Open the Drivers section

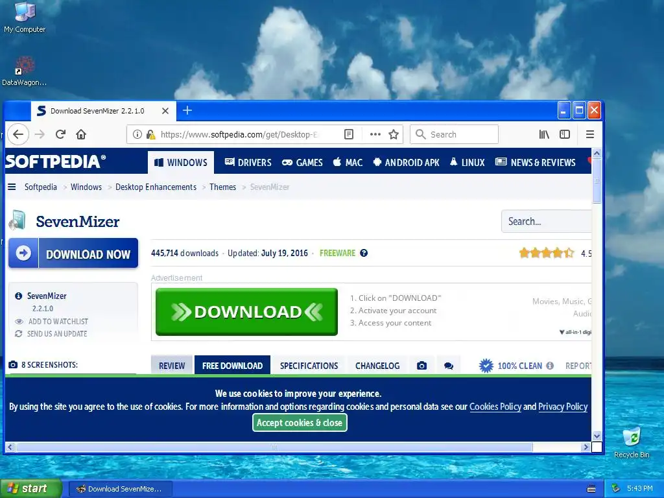click(248, 162)
